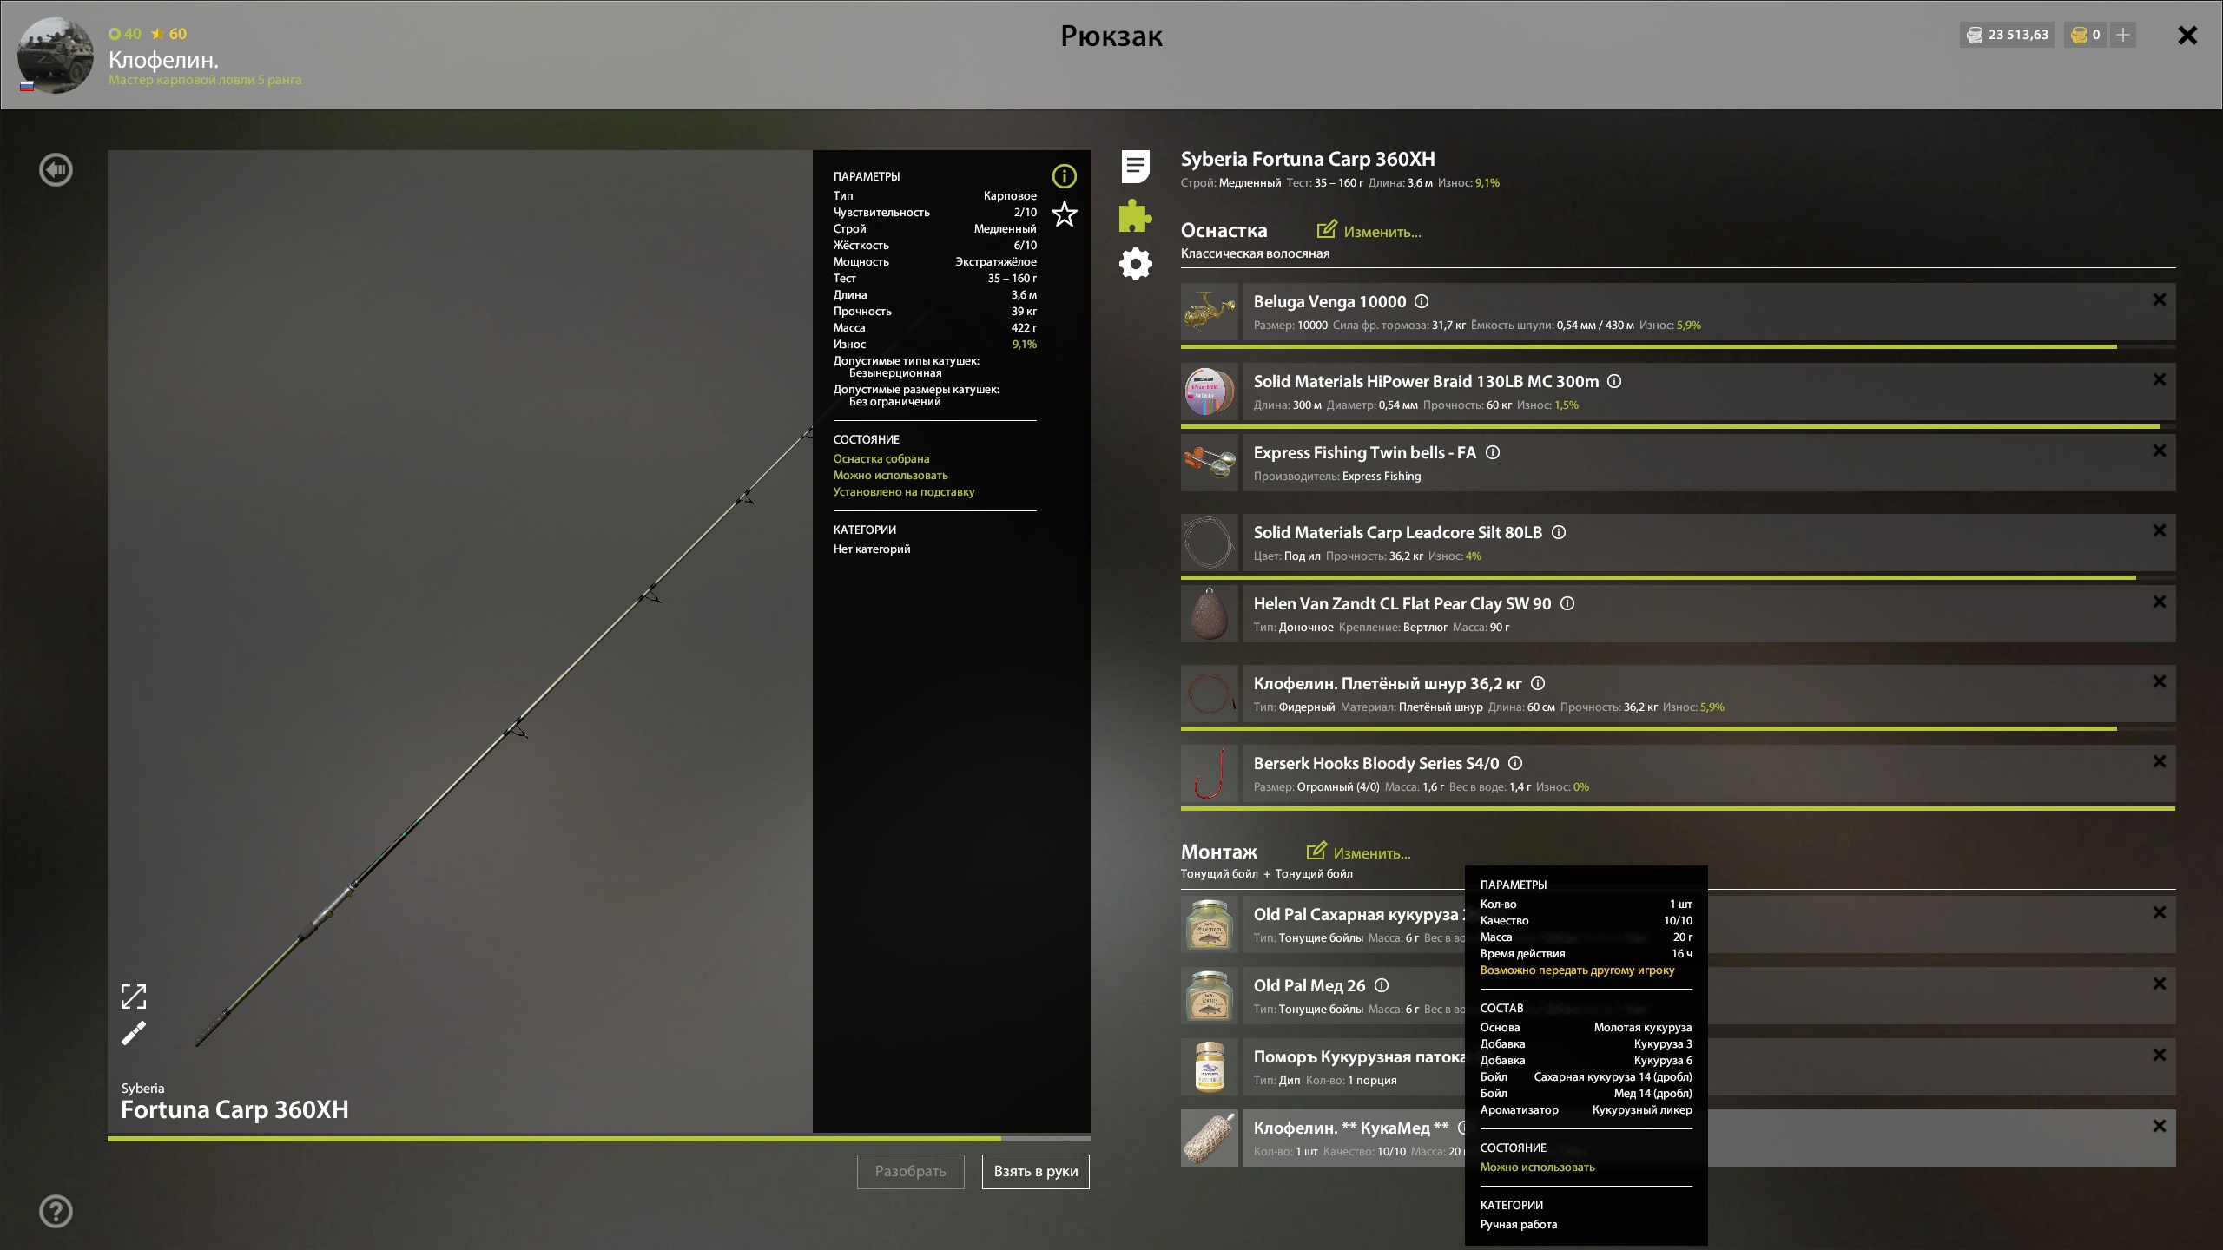The height and width of the screenshot is (1250, 2223).
Task: Click the Leadcore Silt thumbnail
Action: point(1209,543)
